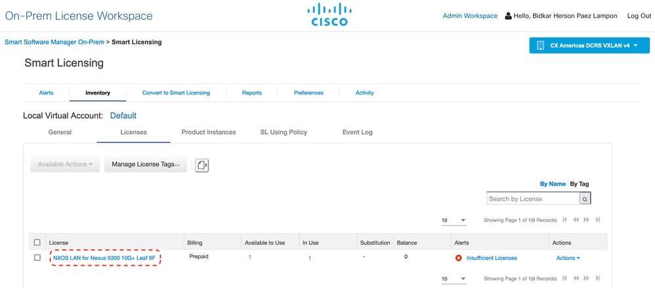Click the Search by License field

[533, 199]
